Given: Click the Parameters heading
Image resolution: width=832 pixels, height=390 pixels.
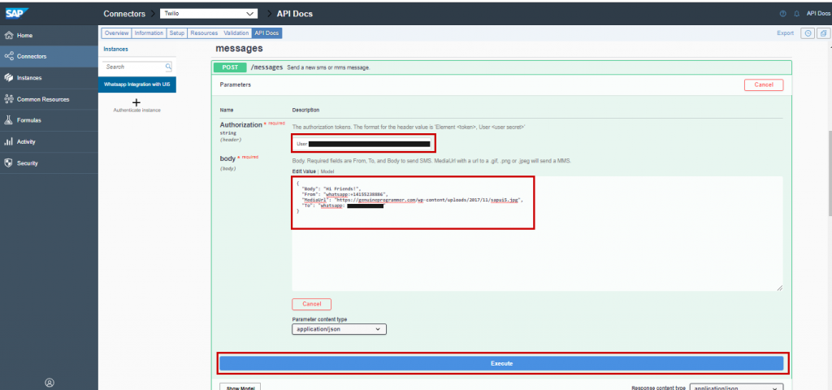Looking at the screenshot, I should [x=236, y=84].
